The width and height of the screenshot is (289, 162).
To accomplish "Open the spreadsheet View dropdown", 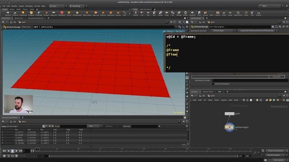I will coord(94,126).
